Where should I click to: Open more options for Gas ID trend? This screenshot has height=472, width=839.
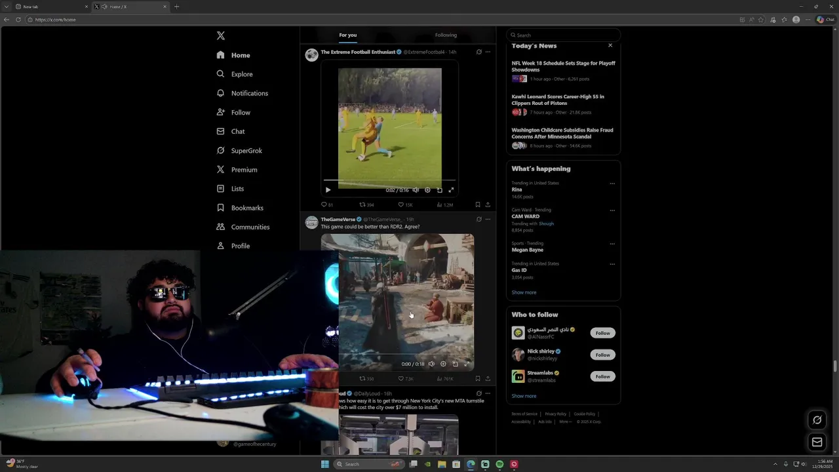coord(612,264)
